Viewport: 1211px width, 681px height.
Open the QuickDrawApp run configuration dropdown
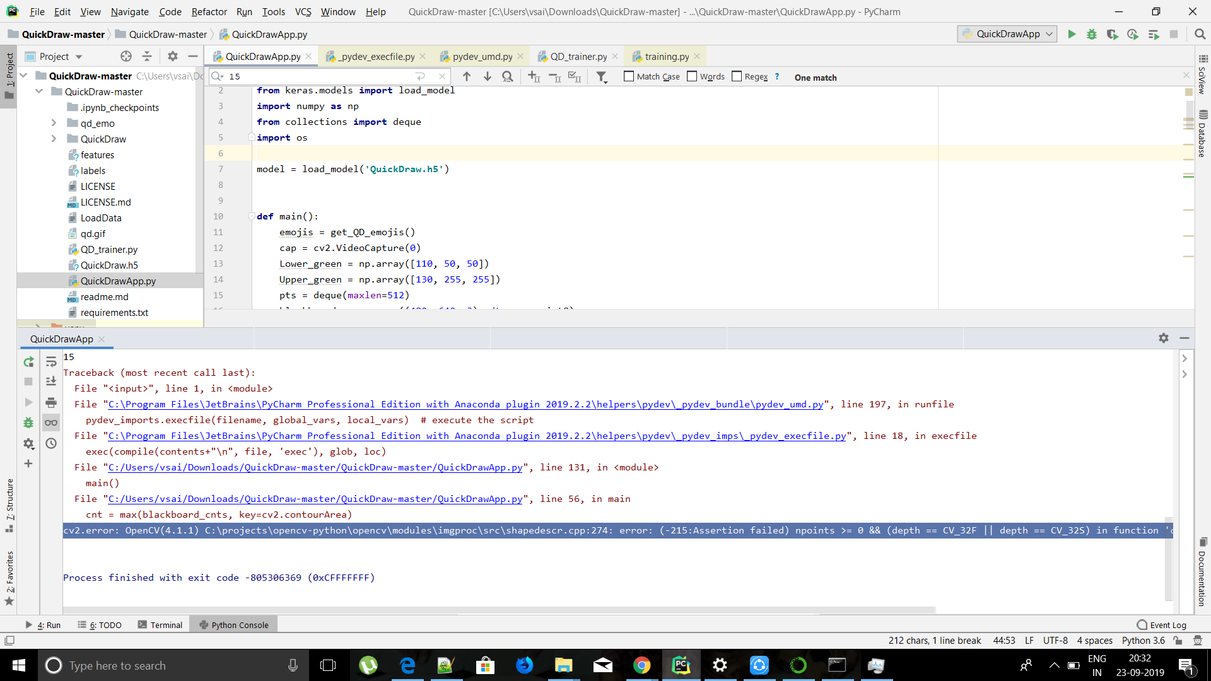(x=1007, y=34)
